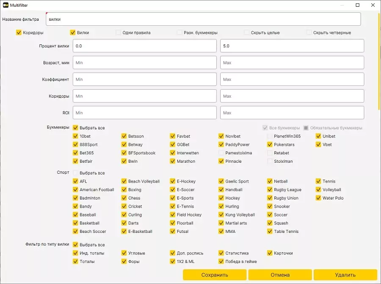Toggle the Обязательные букмекеры checkbox
Screen dimensions: 381x284
306,128
